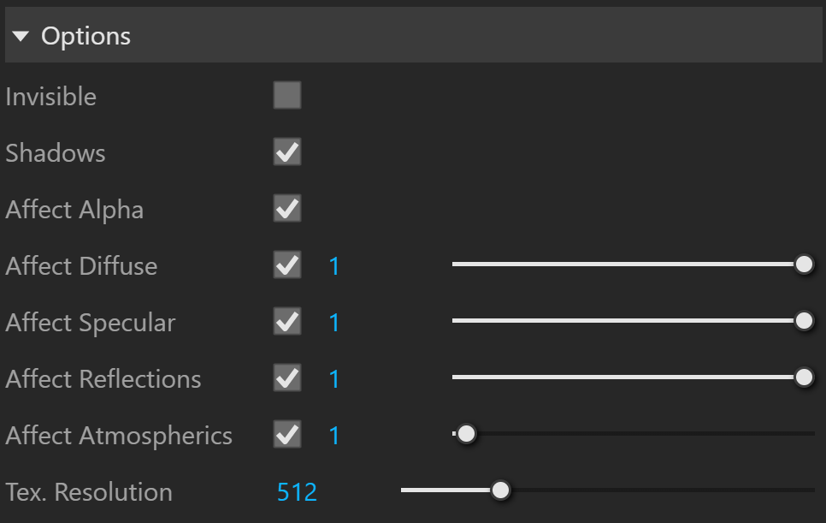Toggle the Affect Alpha checkbox

point(287,208)
